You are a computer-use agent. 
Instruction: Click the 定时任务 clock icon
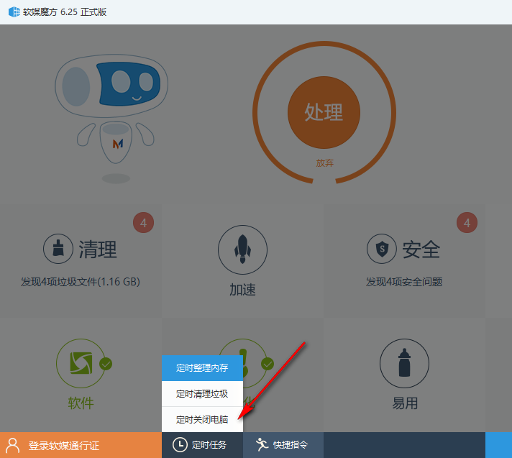(180, 445)
